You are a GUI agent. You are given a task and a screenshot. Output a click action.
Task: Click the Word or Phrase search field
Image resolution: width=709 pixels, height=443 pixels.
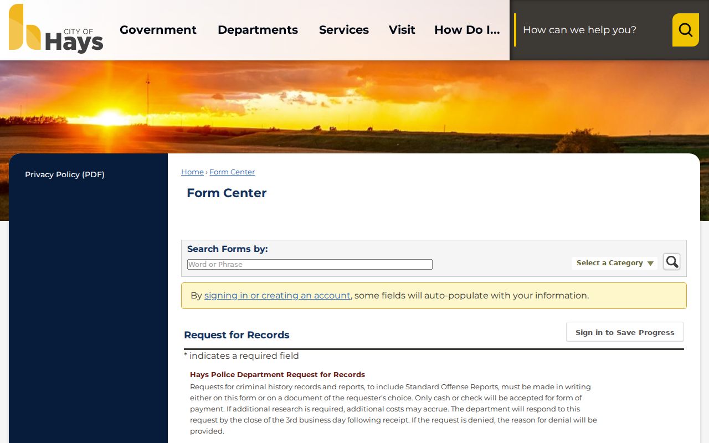coord(310,265)
